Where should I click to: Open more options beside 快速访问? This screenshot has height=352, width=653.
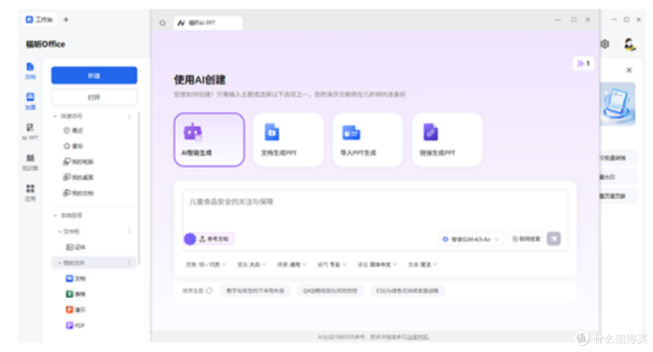coord(129,117)
